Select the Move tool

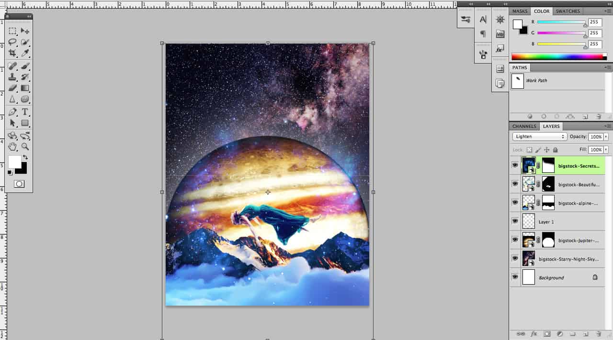point(25,31)
